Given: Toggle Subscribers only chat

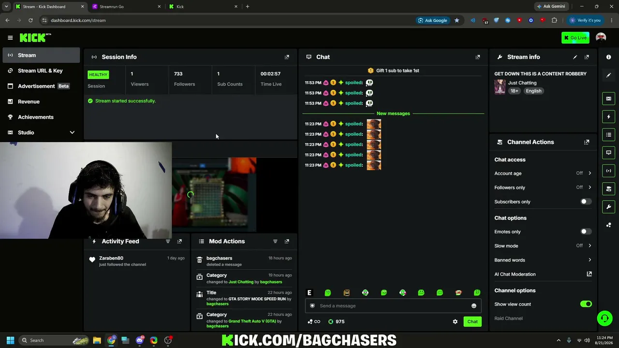Looking at the screenshot, I should [x=586, y=202].
